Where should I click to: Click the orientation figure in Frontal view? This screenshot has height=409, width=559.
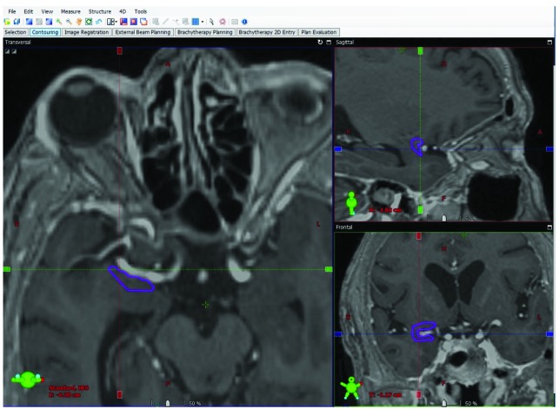tap(351, 387)
